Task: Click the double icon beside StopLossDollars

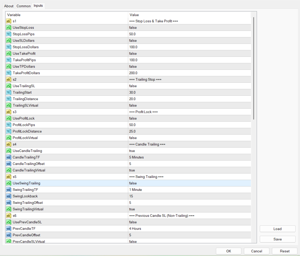Action: coord(9,47)
